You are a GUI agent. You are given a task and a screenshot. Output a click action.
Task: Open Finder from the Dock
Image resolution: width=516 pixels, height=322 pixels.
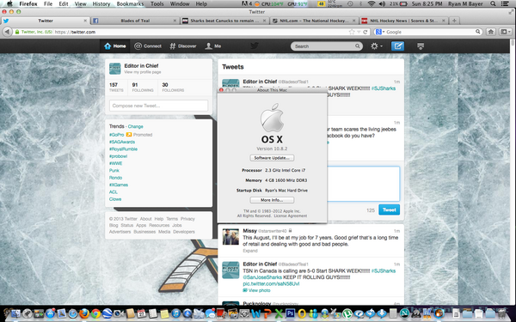point(15,313)
